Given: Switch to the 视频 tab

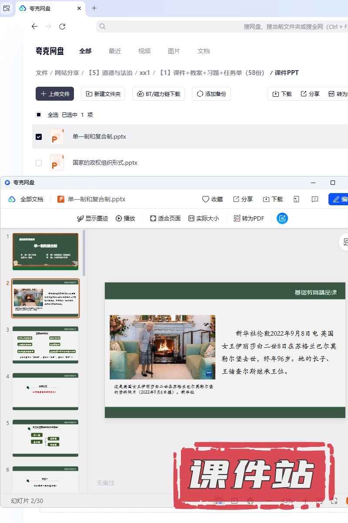Looking at the screenshot, I should [144, 51].
